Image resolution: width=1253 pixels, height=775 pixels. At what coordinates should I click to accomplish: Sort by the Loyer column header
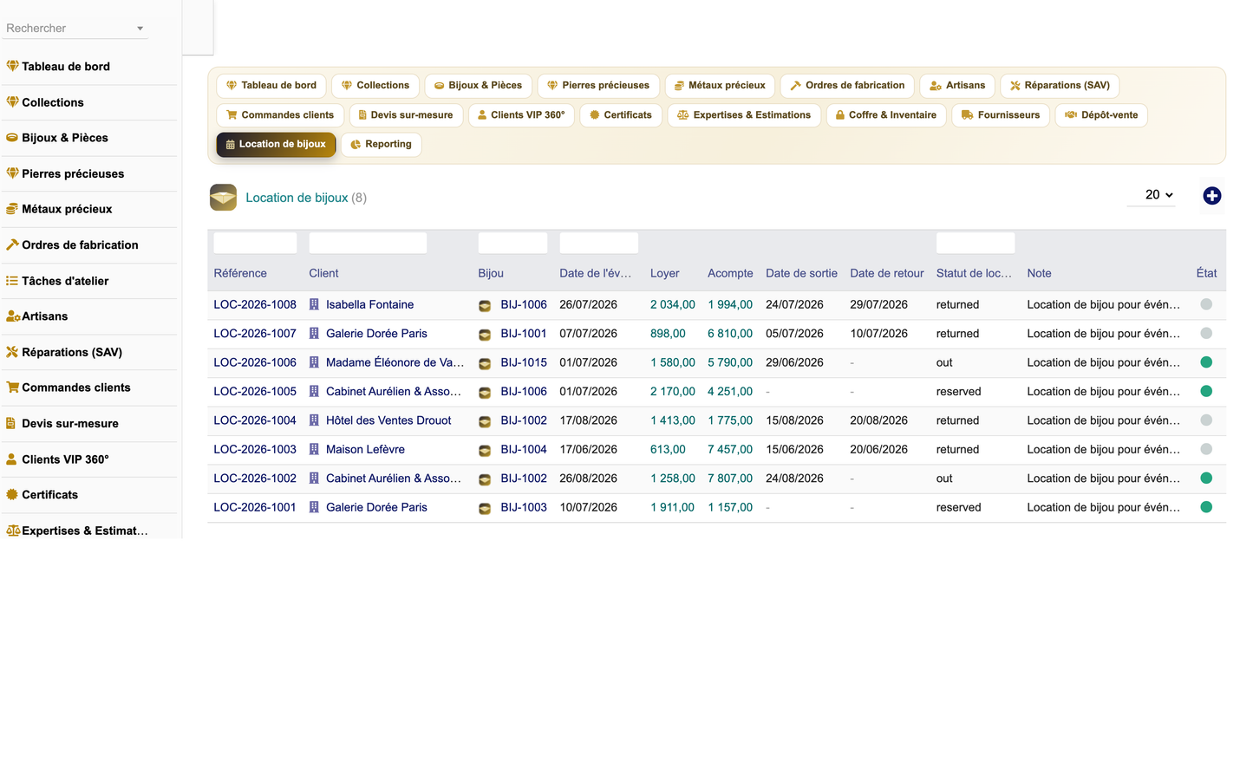(665, 273)
